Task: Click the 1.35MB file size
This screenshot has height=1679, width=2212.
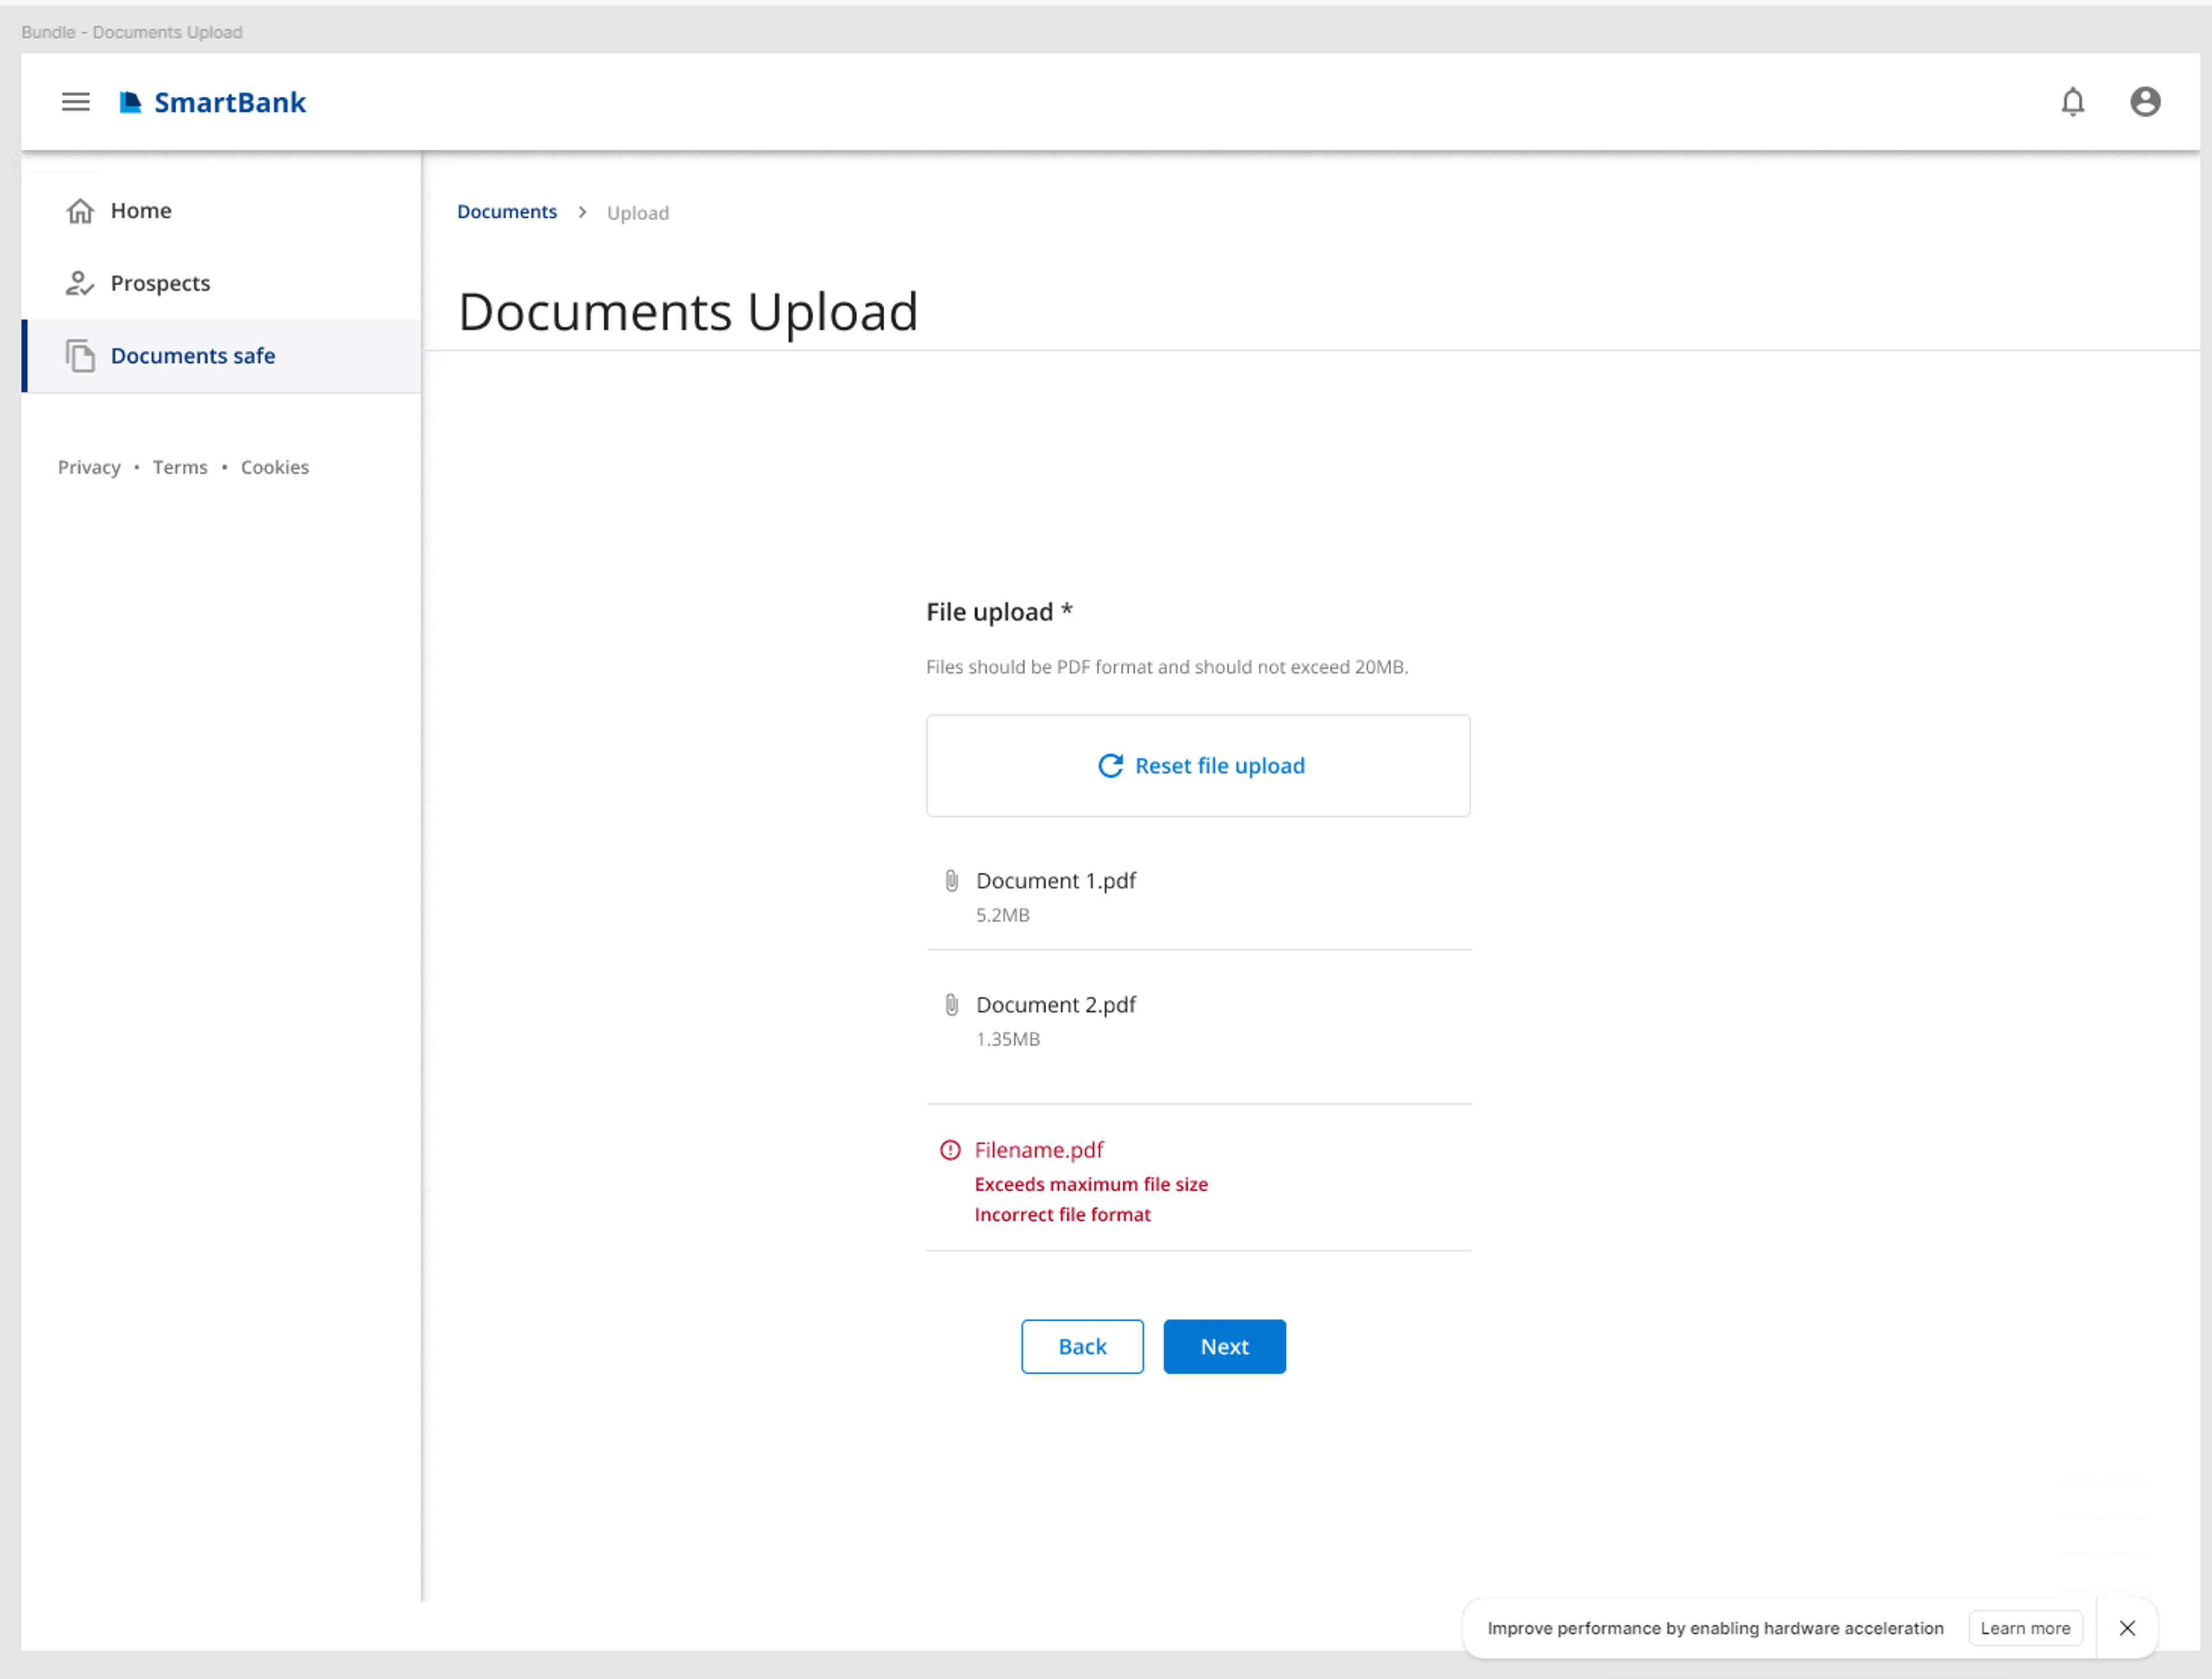Action: 1008,1039
